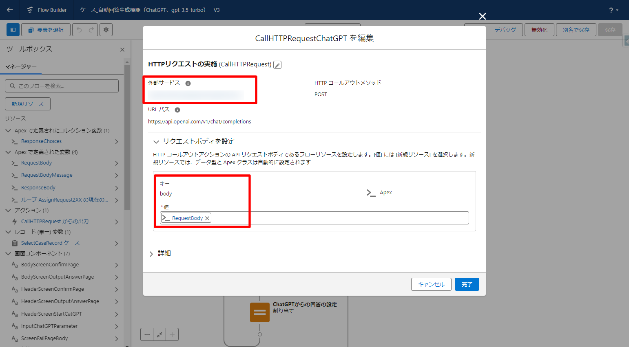This screenshot has height=347, width=629.
Task: Collapse Apex で定義された変数 (4) section
Action: tap(8, 152)
